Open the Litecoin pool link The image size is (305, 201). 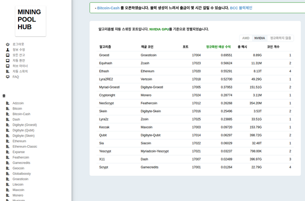(x=18, y=184)
